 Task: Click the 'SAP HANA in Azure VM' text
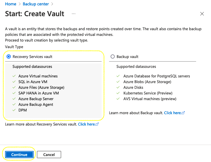tap(39, 93)
